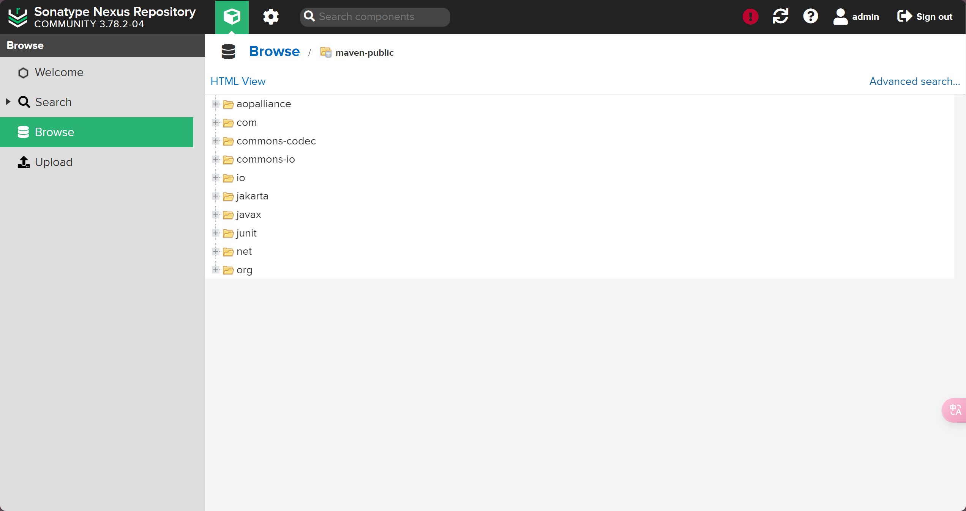Open the Administration gear icon

click(271, 17)
